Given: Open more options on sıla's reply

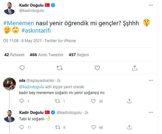Looking at the screenshot, I should click(151, 81).
